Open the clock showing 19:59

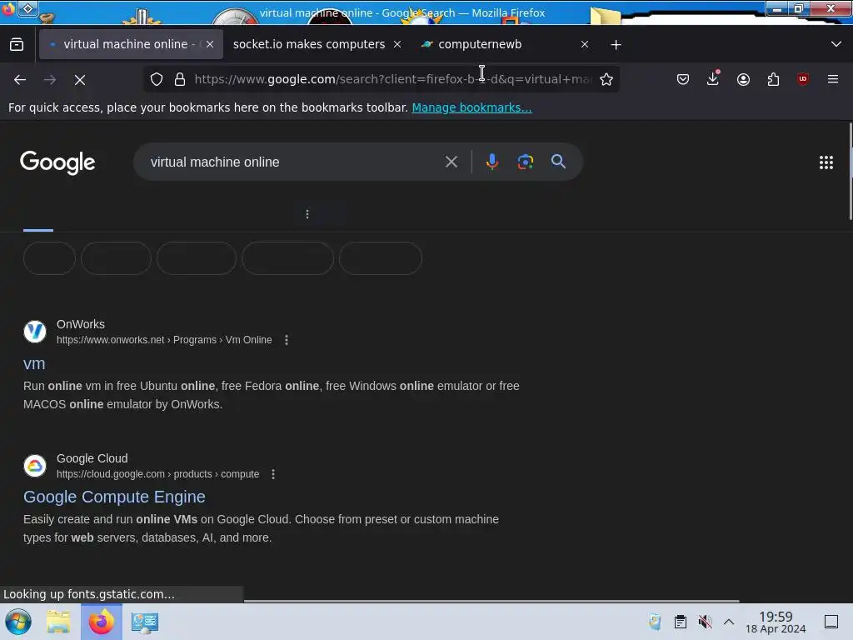pyautogui.click(x=776, y=622)
